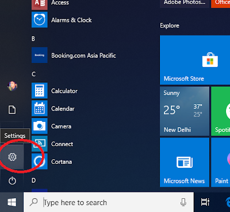Click the user account avatar
230x212 pixels.
(13, 86)
